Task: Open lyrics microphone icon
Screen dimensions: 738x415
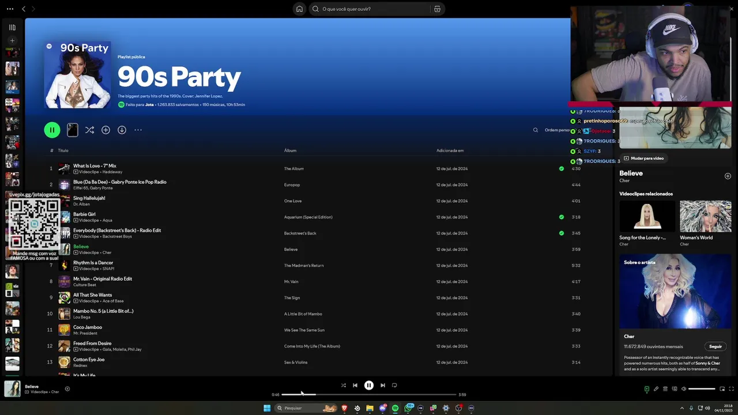Action: (656, 388)
